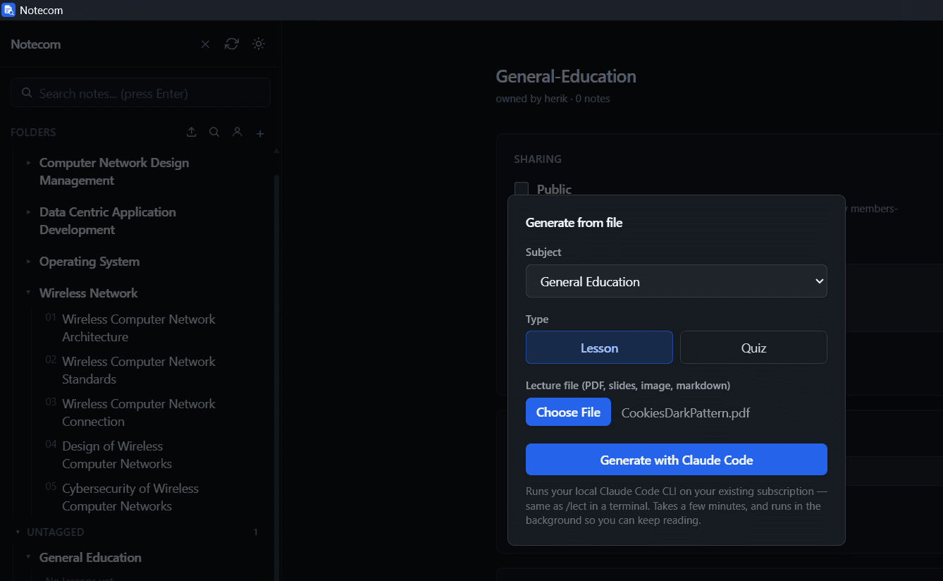Image resolution: width=943 pixels, height=581 pixels.
Task: Click the General-Education page heading
Action: click(566, 76)
